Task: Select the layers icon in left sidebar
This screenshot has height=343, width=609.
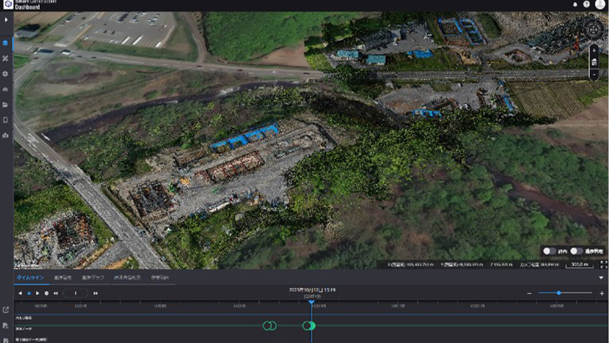Action: point(5,43)
